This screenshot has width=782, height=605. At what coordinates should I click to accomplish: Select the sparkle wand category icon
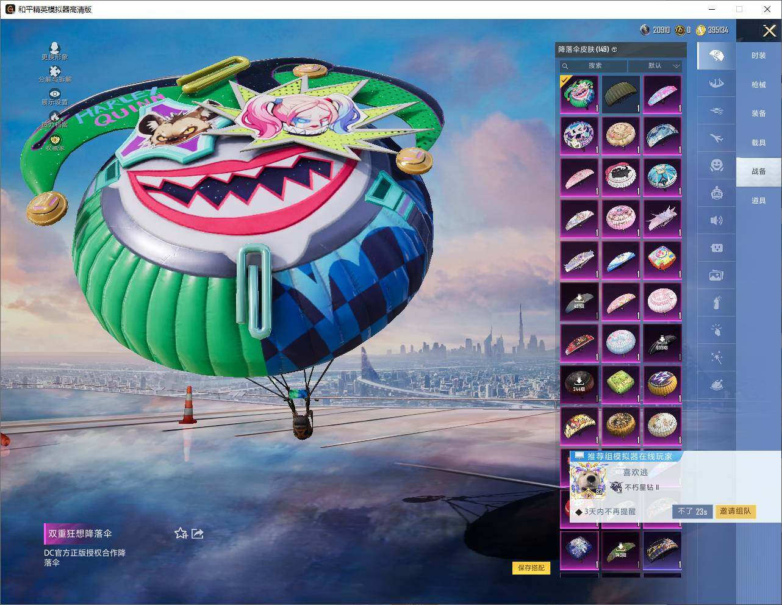click(x=717, y=357)
